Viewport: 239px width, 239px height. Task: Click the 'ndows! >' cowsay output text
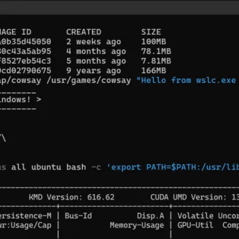20,100
